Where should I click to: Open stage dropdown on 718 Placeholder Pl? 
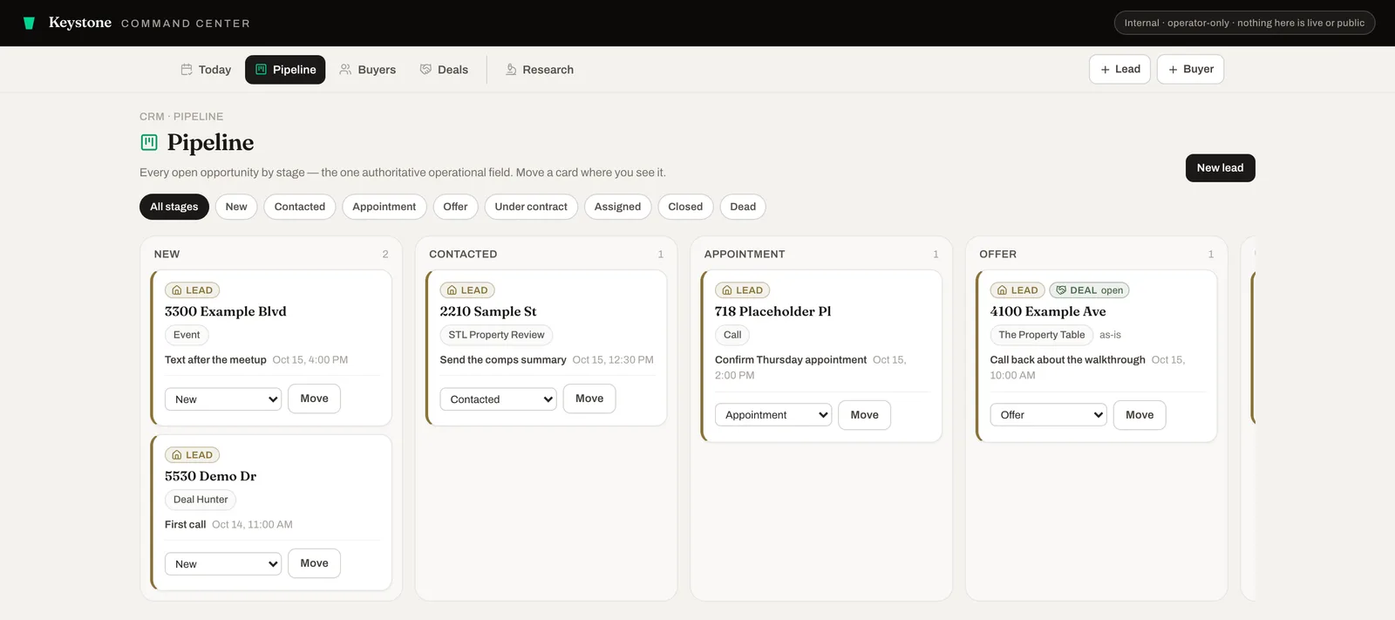773,415
